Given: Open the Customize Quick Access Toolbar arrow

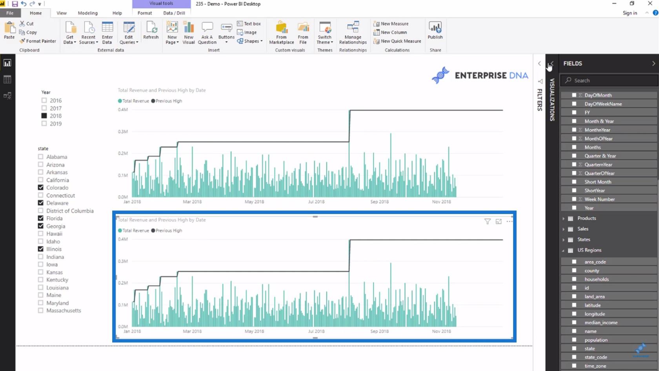Looking at the screenshot, I should pyautogui.click(x=40, y=4).
